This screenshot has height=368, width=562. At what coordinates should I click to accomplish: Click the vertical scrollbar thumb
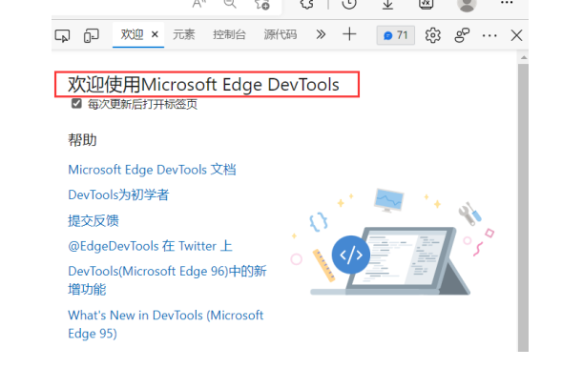coord(523,208)
